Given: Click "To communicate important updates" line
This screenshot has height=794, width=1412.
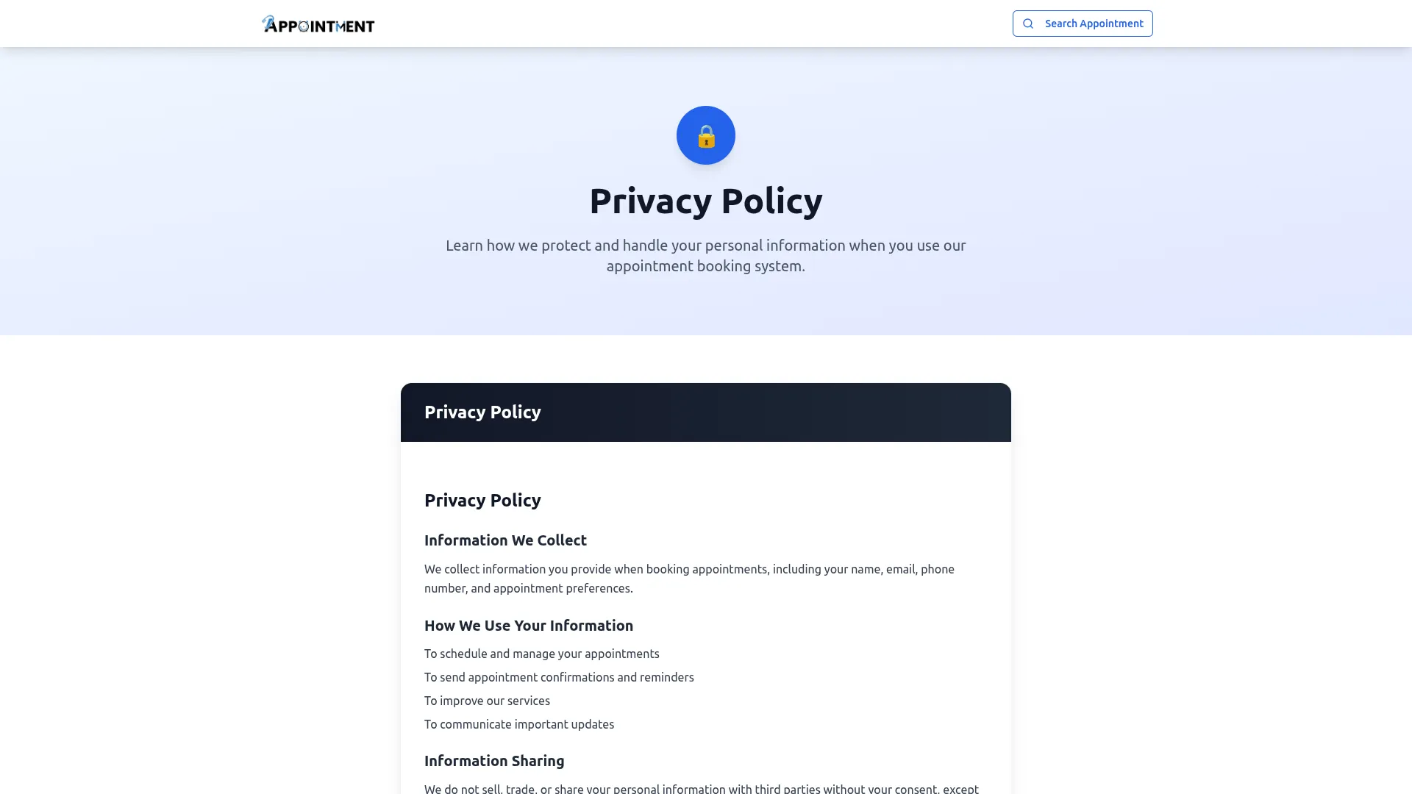Looking at the screenshot, I should point(518,724).
